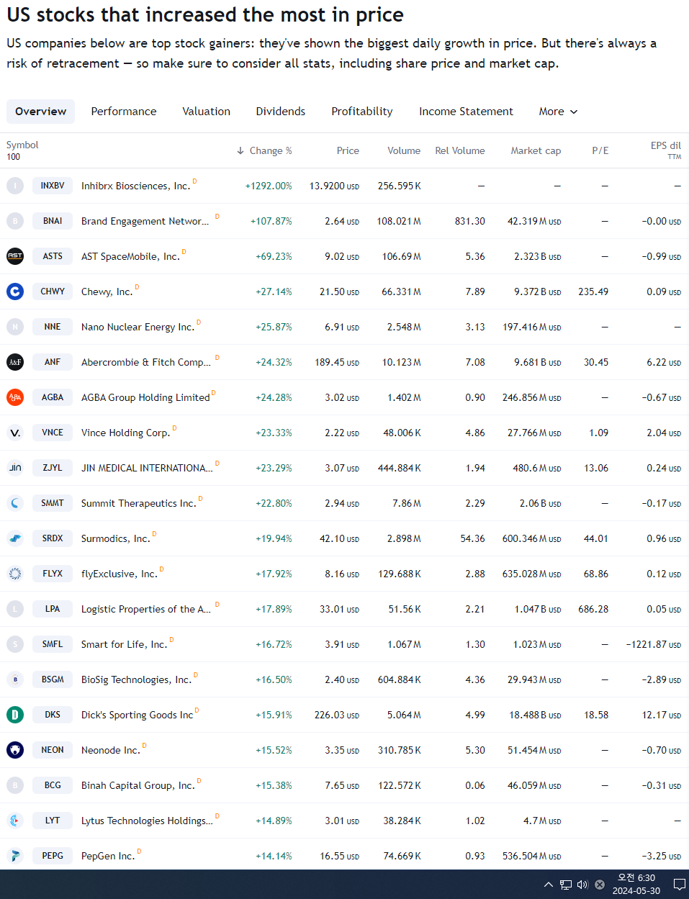
Task: Click the 831.30 Rel Volume value
Action: pyautogui.click(x=470, y=221)
